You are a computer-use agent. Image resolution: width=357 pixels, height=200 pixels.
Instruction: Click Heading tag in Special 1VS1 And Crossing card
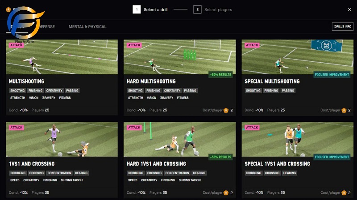[x=289, y=173]
